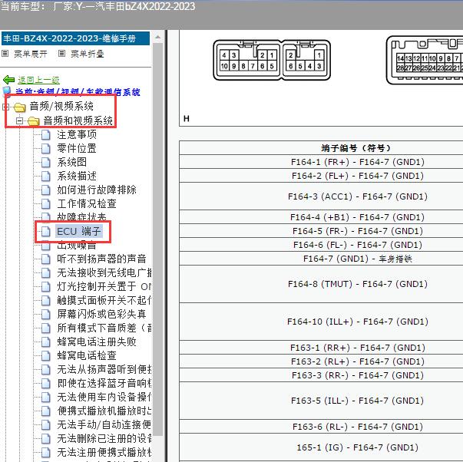Open 听不到扬声器的声音 troubleshooting page
The image size is (463, 462).
click(x=101, y=259)
